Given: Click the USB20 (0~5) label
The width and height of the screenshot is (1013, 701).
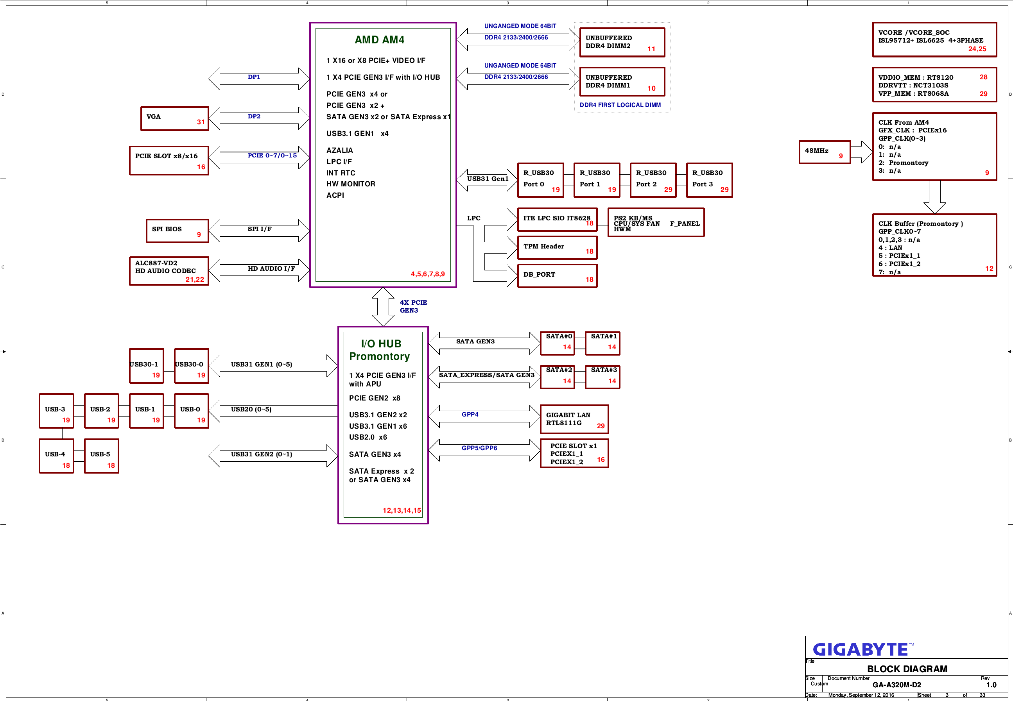Looking at the screenshot, I should (251, 410).
